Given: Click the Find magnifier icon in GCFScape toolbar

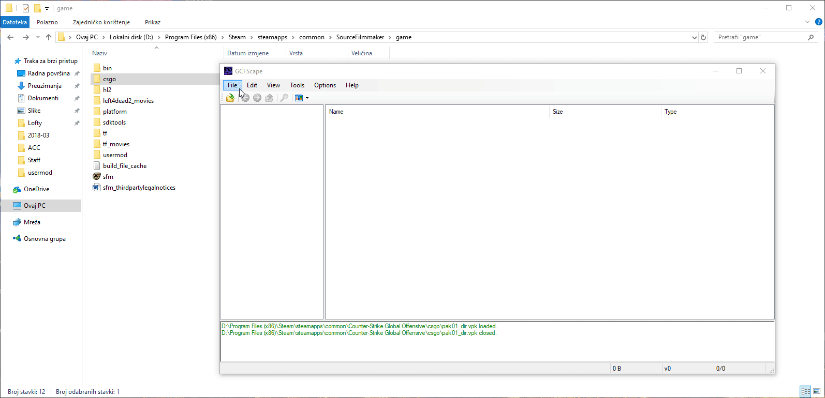Looking at the screenshot, I should pos(284,98).
